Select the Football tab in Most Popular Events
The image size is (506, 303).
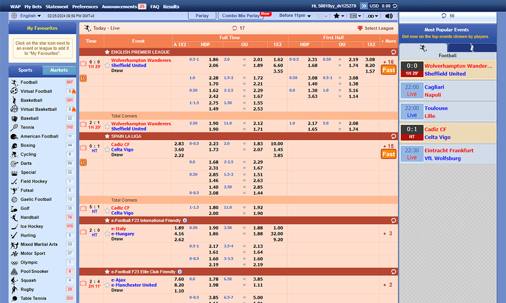[x=423, y=48]
